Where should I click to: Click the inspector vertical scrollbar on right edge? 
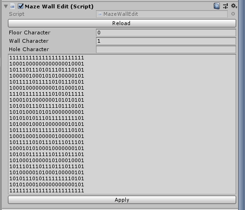[241, 105]
